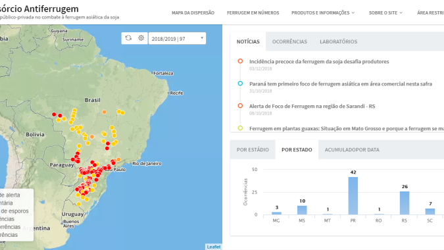Open news Ferrugem em plantas guaxas
This screenshot has width=444, height=250.
(347, 128)
